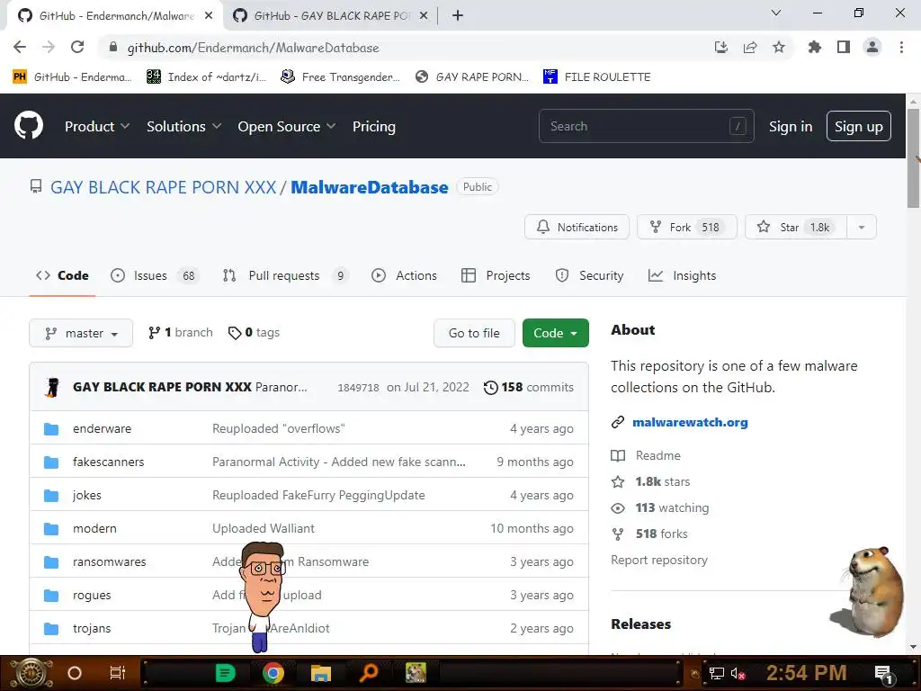
Task: Switch to the second GitHub browser tab
Action: point(330,16)
